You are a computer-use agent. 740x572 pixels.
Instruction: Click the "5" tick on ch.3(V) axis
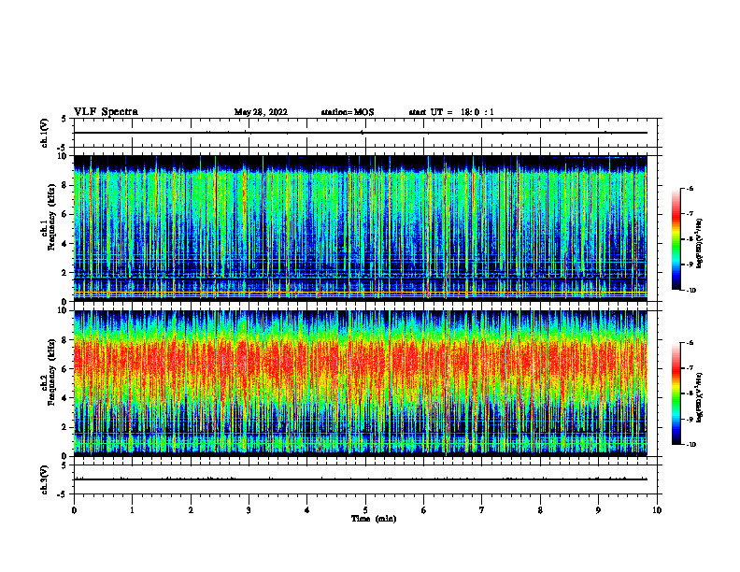64,465
